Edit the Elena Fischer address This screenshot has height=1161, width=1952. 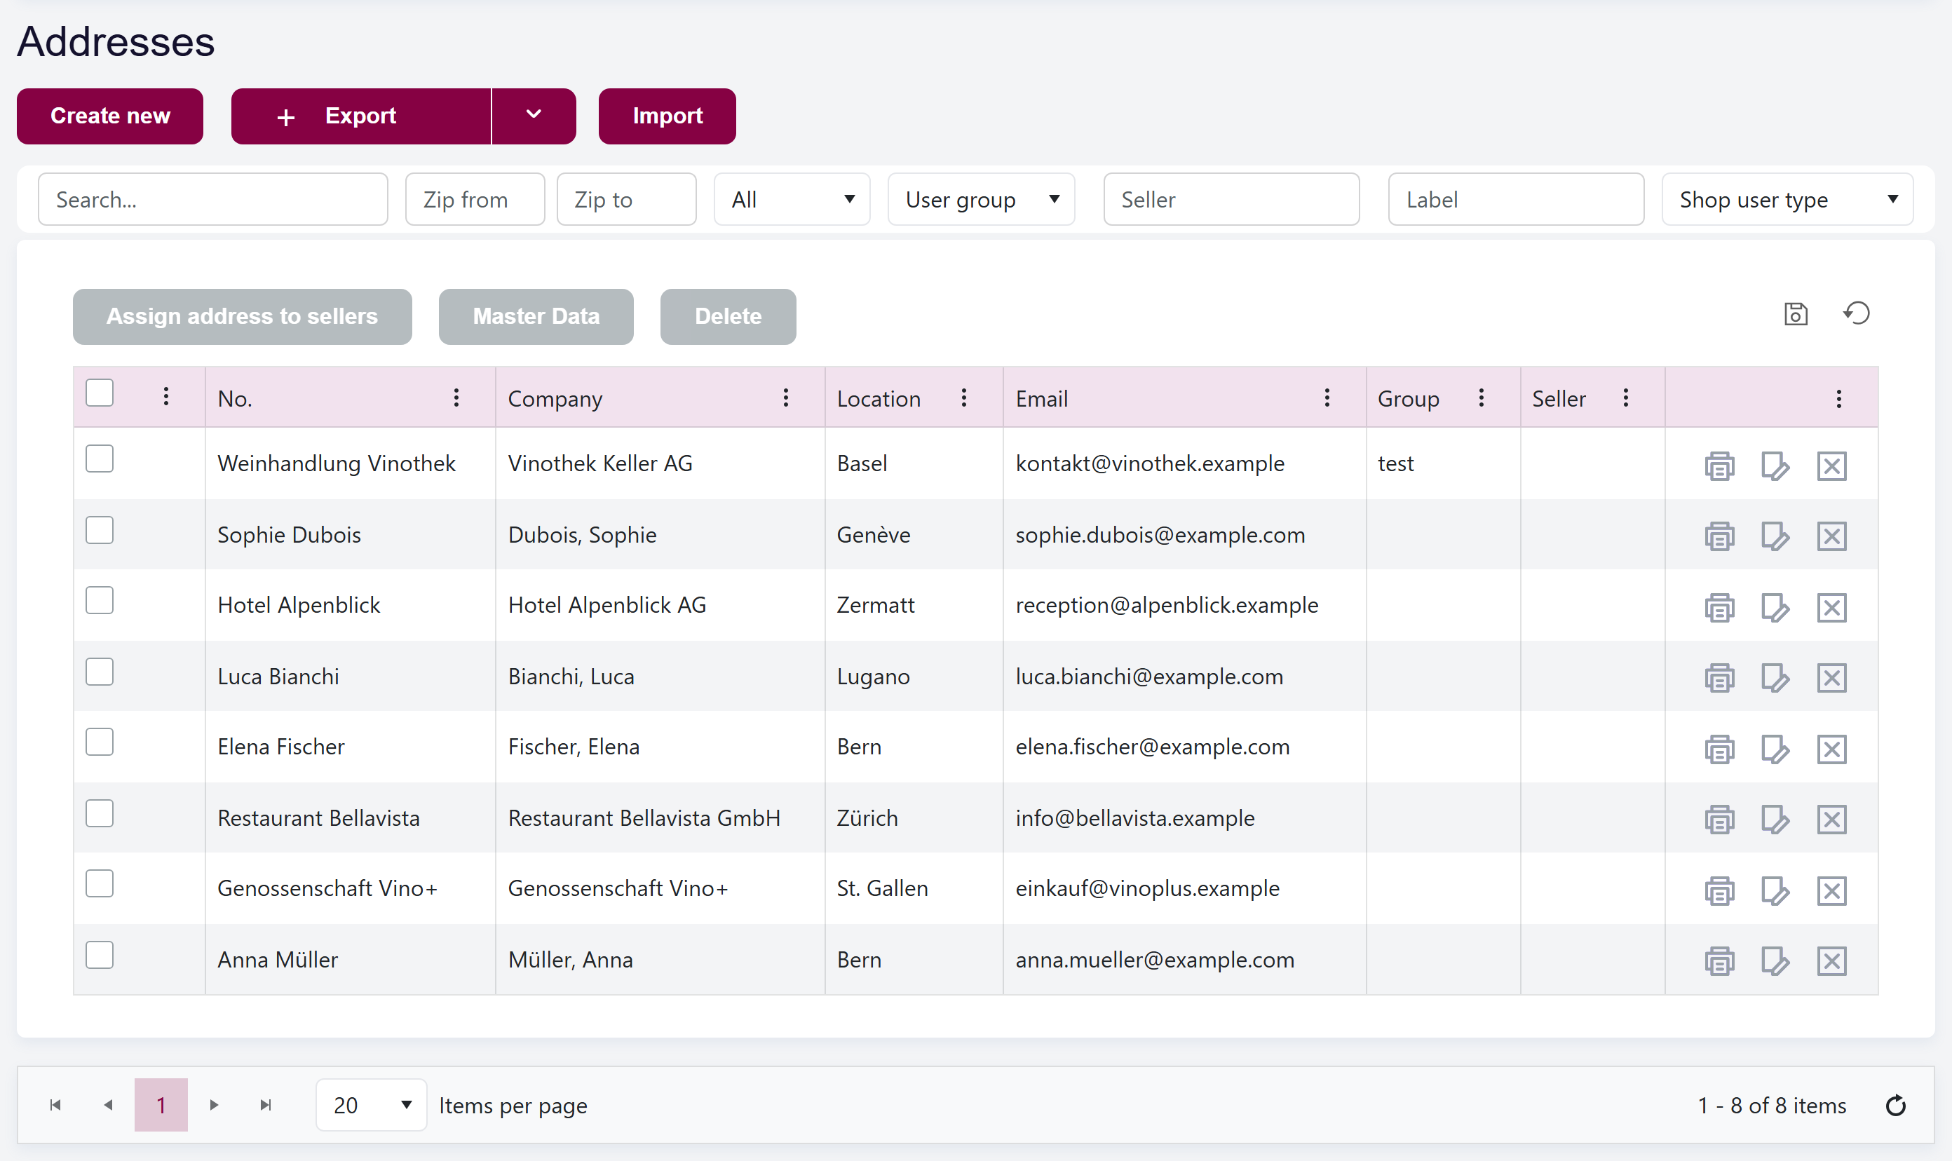pyautogui.click(x=1775, y=749)
